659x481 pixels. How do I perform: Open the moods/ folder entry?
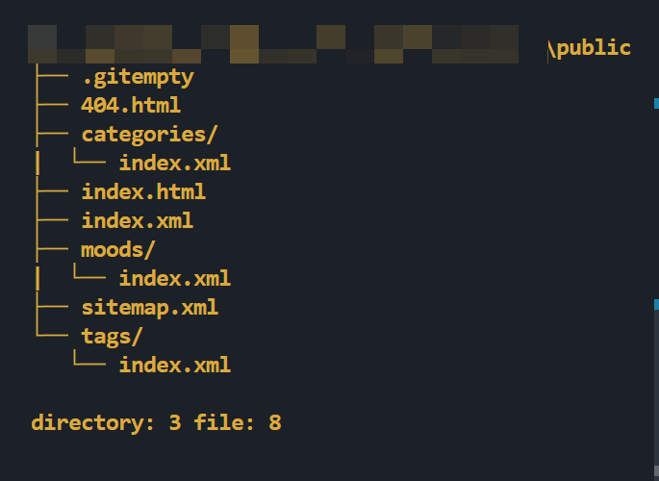pyautogui.click(x=117, y=250)
